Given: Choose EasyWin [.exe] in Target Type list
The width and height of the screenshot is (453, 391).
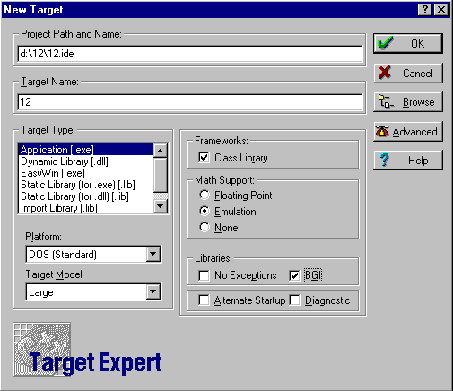Looking at the screenshot, I should point(86,173).
